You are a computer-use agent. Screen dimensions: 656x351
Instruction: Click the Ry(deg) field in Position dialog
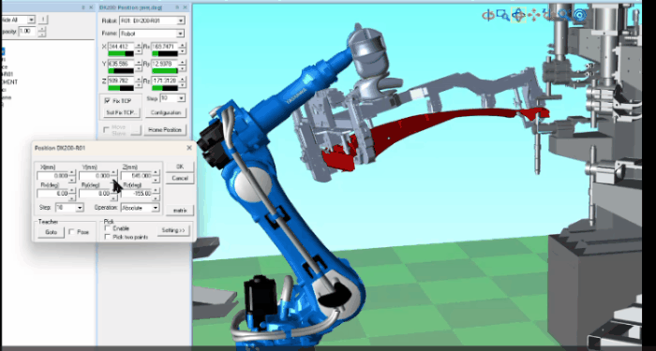click(94, 194)
